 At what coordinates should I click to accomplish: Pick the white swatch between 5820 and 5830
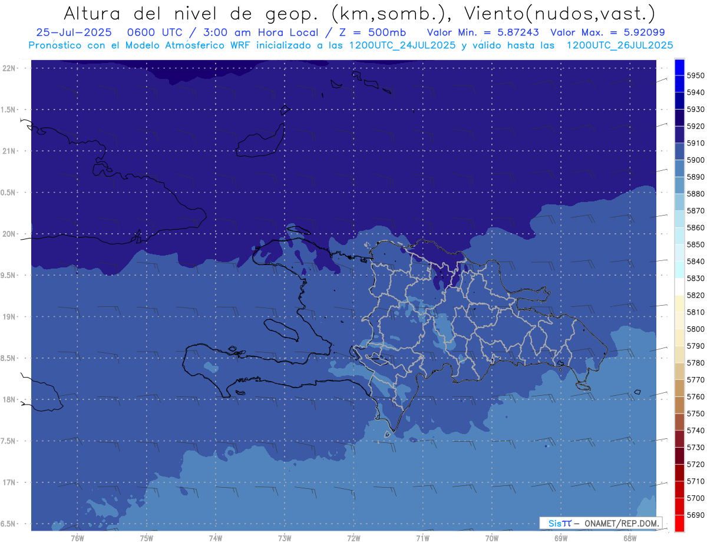pyautogui.click(x=679, y=286)
